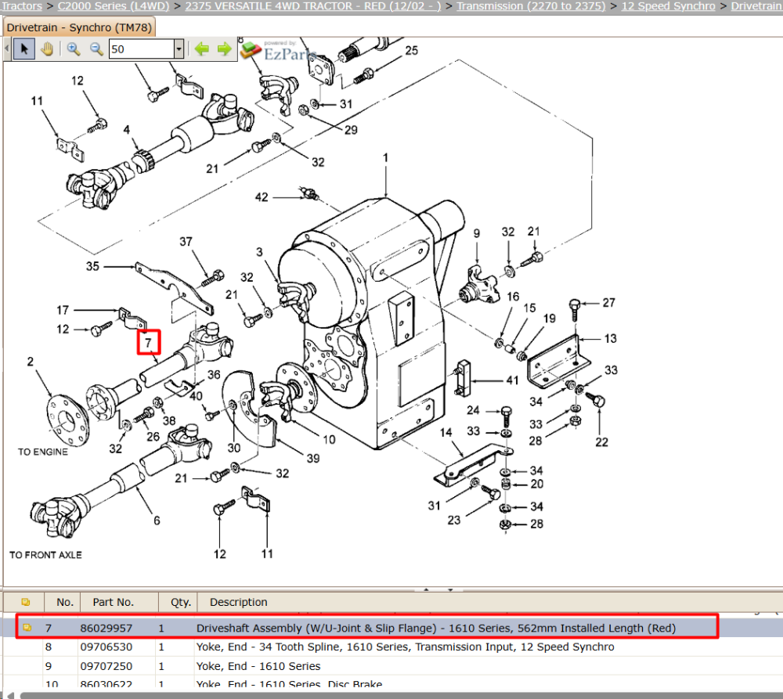Select the Yoke, End 34 Tooth Spline description
This screenshot has height=699, width=783.
pos(405,647)
